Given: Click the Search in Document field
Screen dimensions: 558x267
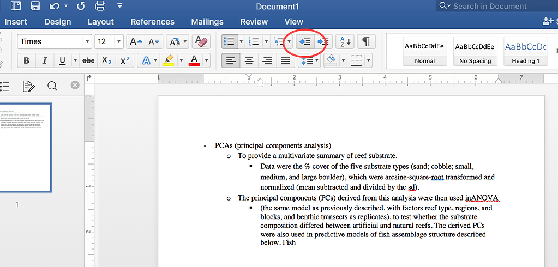Looking at the screenshot, I should point(497,6).
